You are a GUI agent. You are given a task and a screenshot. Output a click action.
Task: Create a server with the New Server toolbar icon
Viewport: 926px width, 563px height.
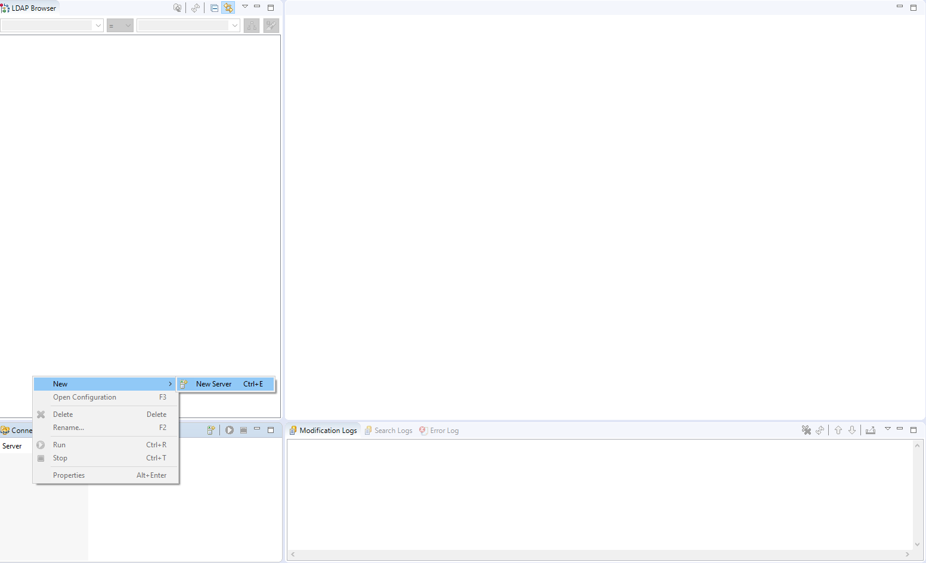click(211, 429)
